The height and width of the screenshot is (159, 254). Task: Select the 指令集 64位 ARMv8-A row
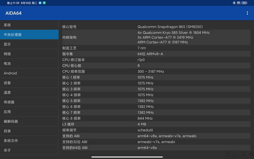(x=156, y=54)
